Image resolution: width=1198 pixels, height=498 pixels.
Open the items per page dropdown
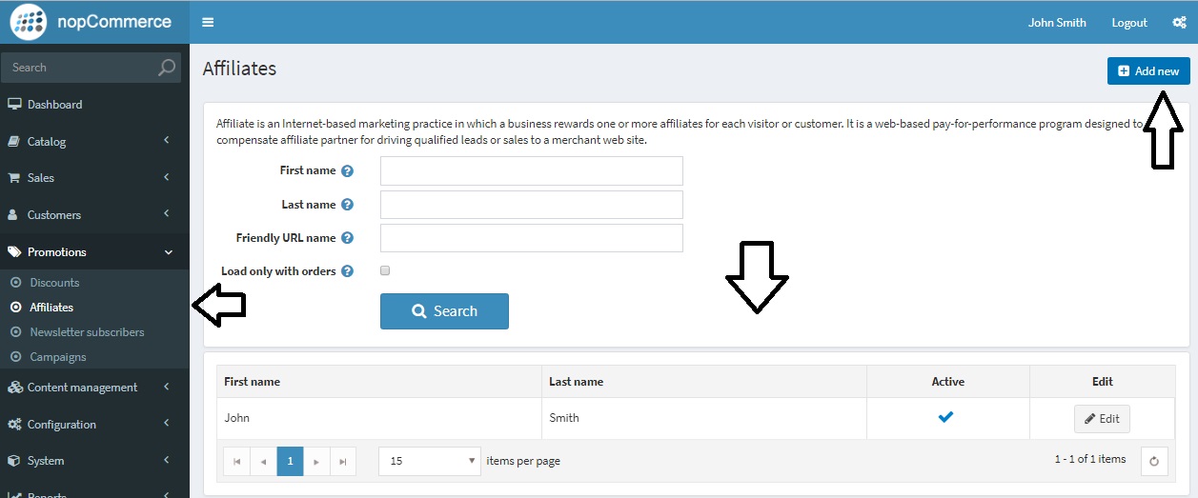point(430,461)
